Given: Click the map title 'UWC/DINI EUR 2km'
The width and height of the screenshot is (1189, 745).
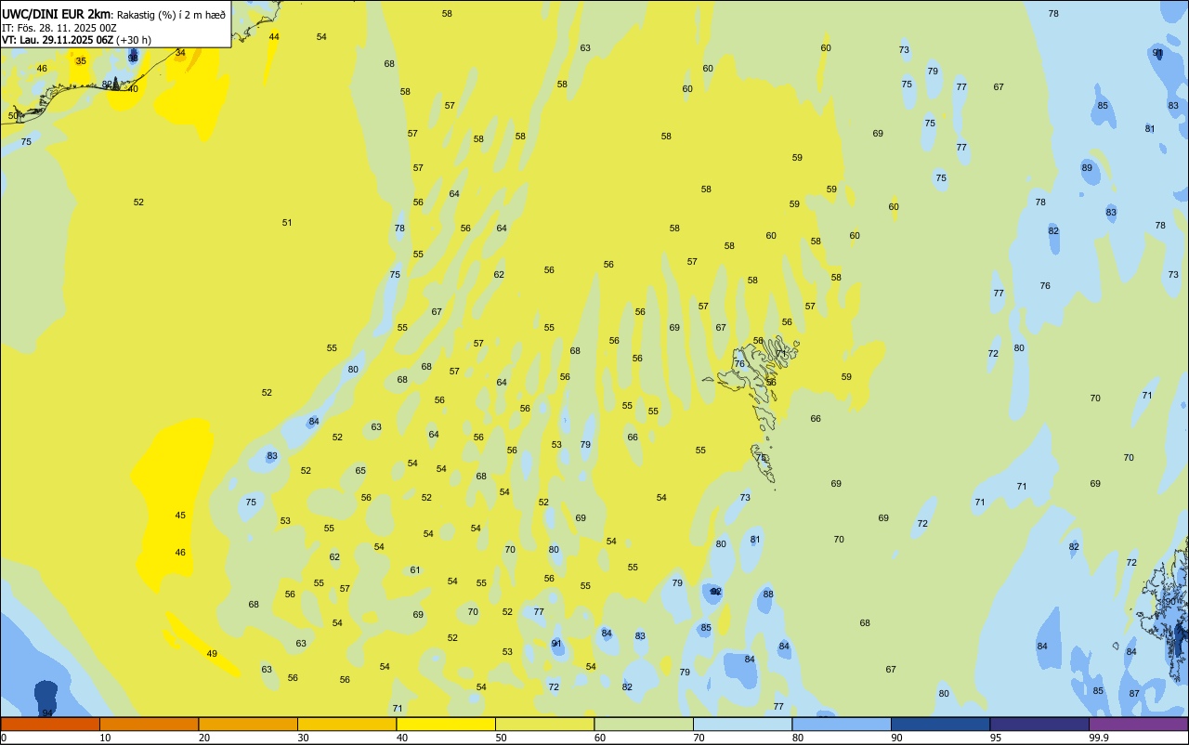Looking at the screenshot, I should (56, 14).
